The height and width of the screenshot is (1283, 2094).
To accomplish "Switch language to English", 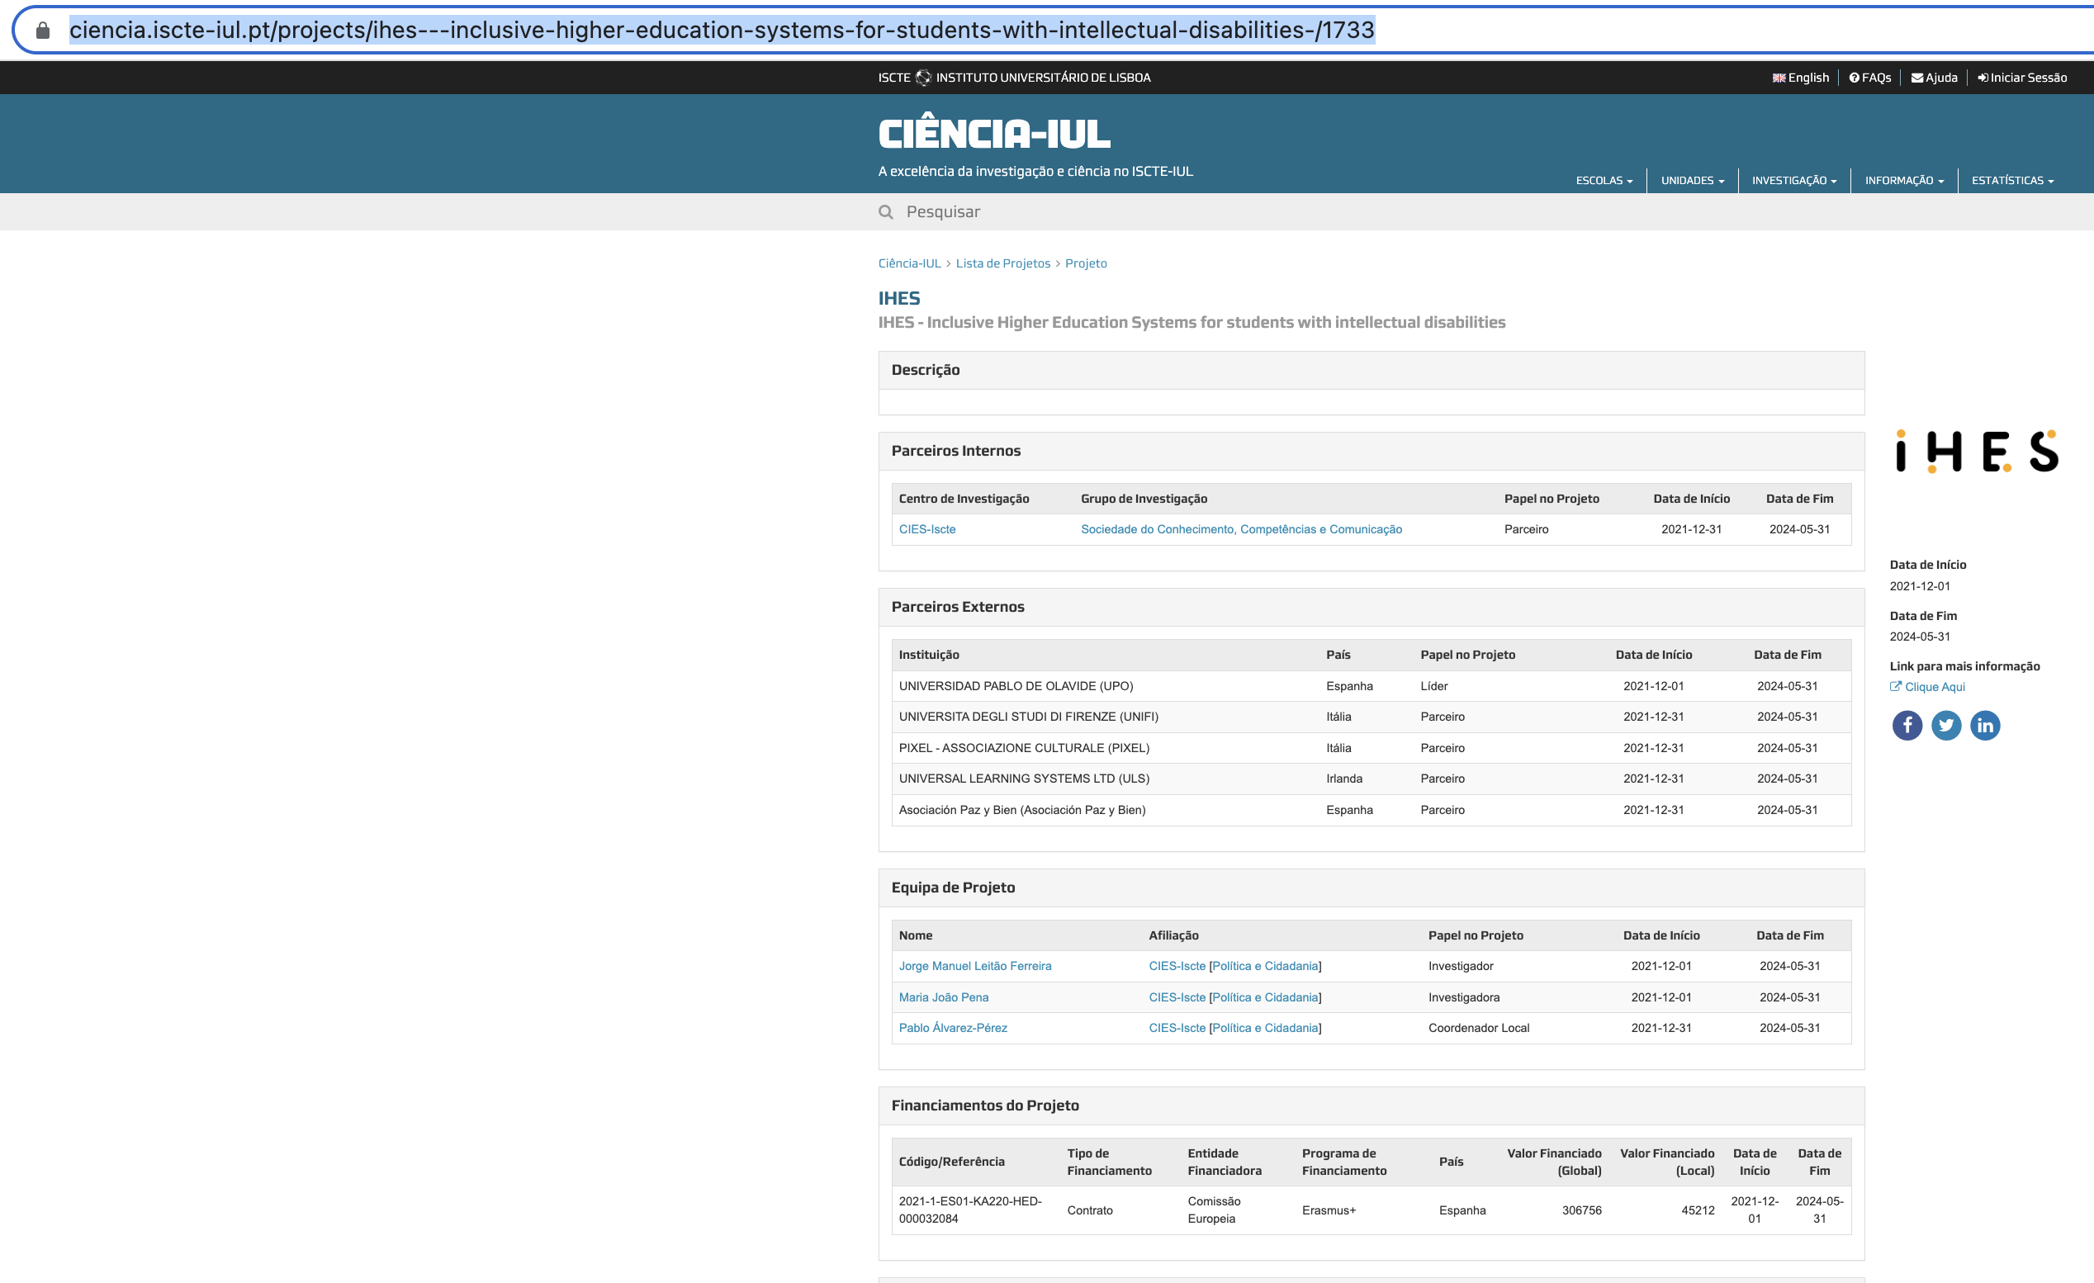I will coord(1800,78).
